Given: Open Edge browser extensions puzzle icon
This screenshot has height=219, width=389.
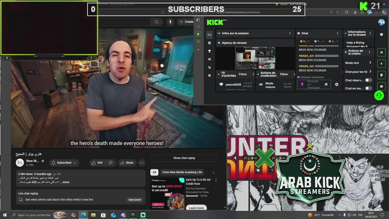Looking at the screenshot, I should coord(346,12).
